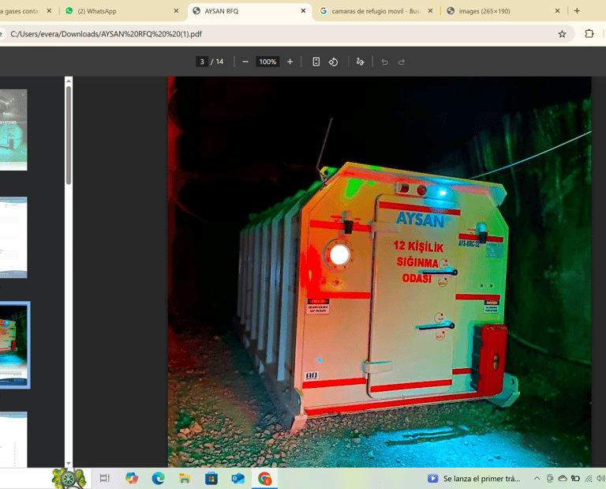Open a new browser tab

click(x=577, y=11)
